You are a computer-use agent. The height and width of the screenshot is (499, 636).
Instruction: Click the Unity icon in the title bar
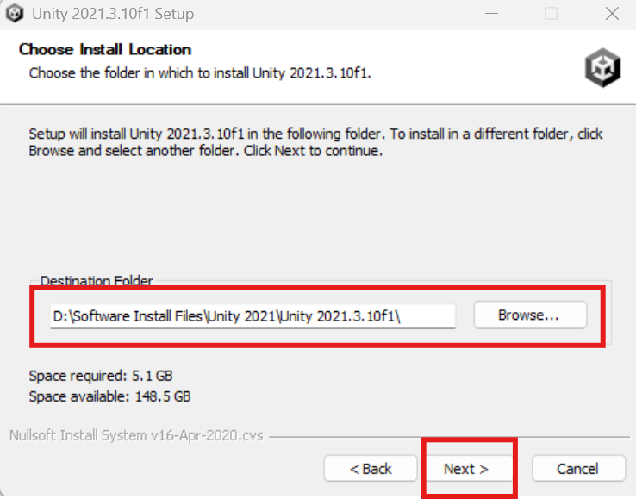click(x=15, y=14)
